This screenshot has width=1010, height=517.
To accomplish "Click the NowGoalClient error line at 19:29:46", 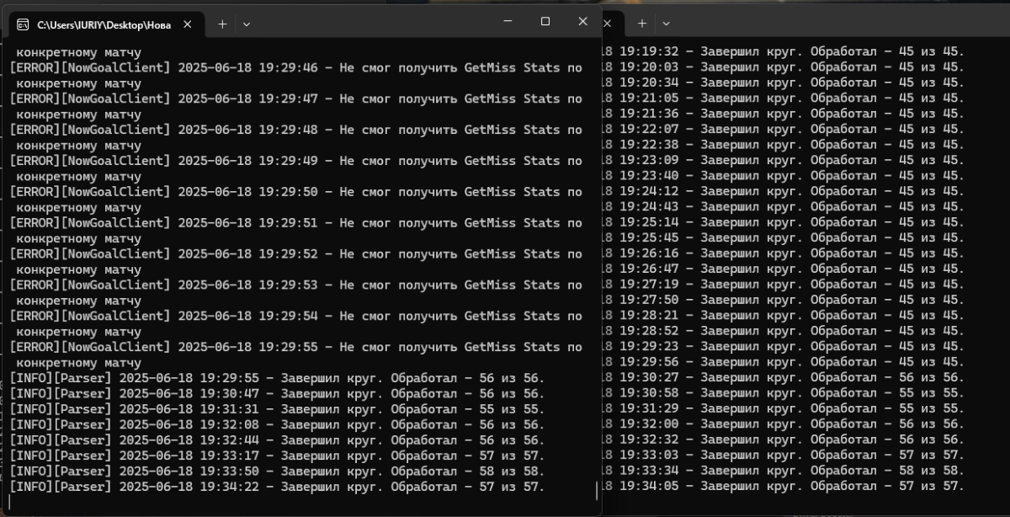I will 295,67.
